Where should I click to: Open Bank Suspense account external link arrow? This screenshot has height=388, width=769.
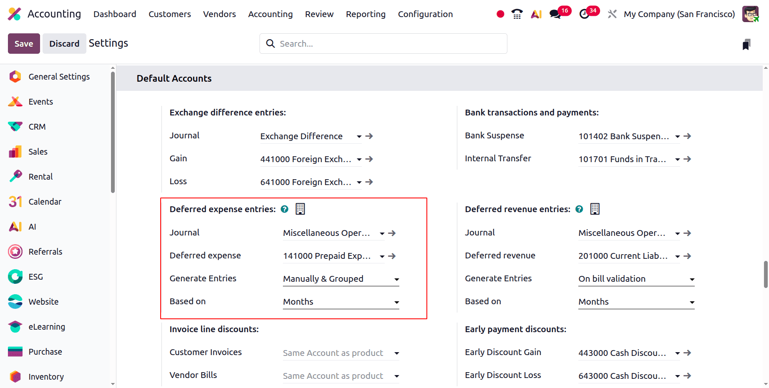pos(688,136)
